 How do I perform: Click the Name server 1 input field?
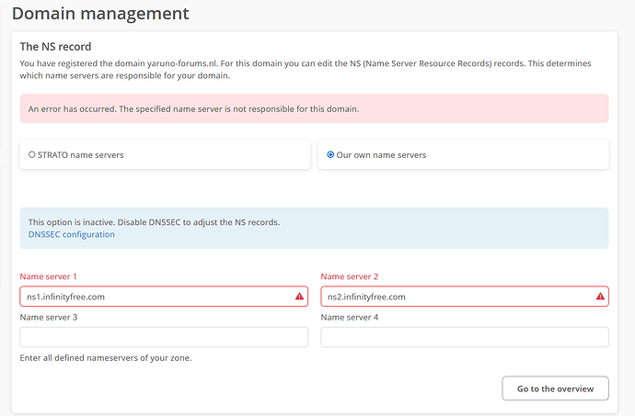pos(164,297)
